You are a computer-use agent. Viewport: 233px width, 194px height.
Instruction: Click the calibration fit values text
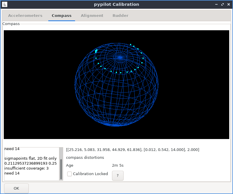(133, 149)
